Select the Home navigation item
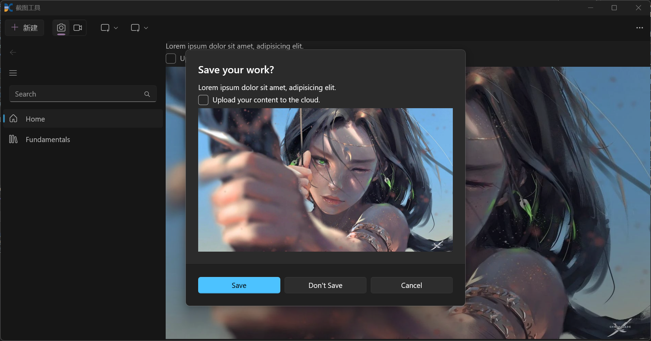651x341 pixels. click(83, 119)
